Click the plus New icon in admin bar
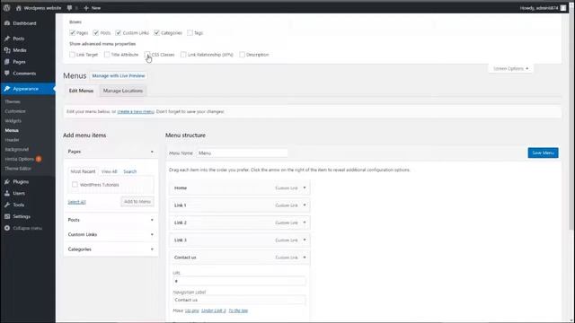This screenshot has width=575, height=323. point(86,8)
